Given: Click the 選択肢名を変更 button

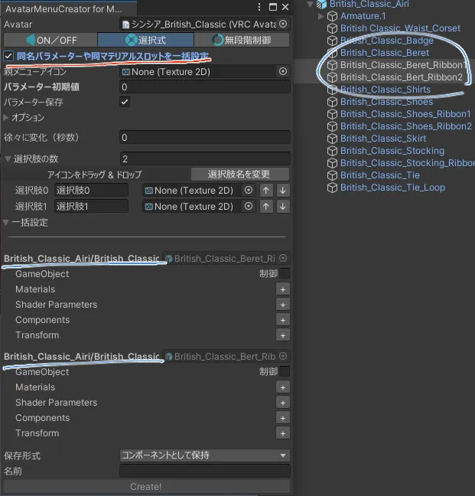Looking at the screenshot, I should (240, 174).
